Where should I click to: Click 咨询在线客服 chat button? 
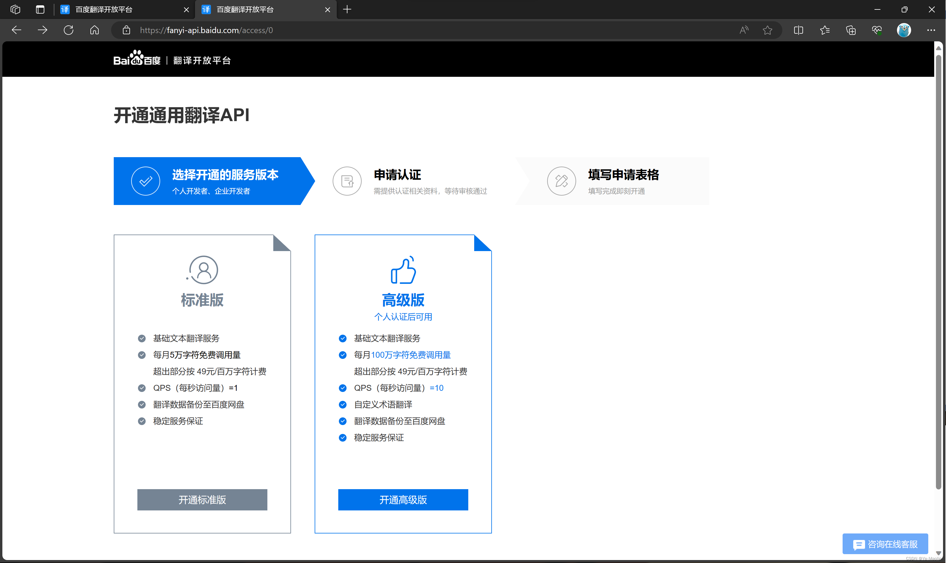pyautogui.click(x=885, y=544)
